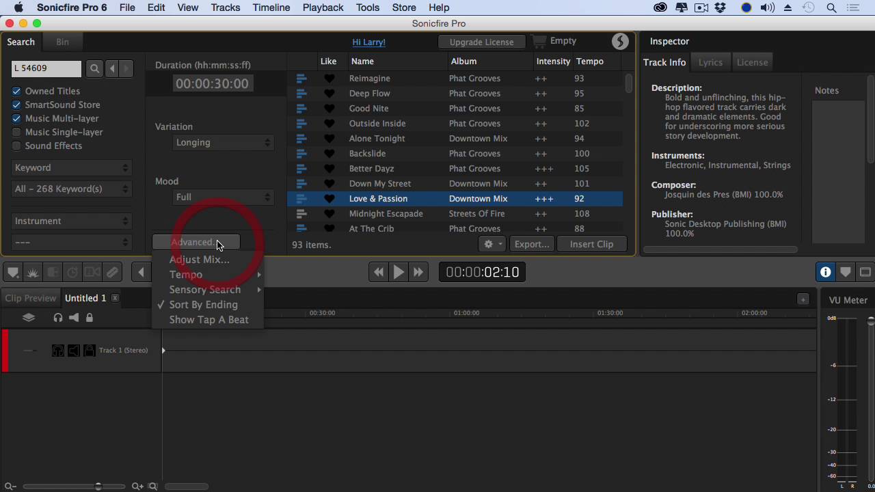Click the video camera toolbar icon
This screenshot has width=875, height=492.
(92, 273)
